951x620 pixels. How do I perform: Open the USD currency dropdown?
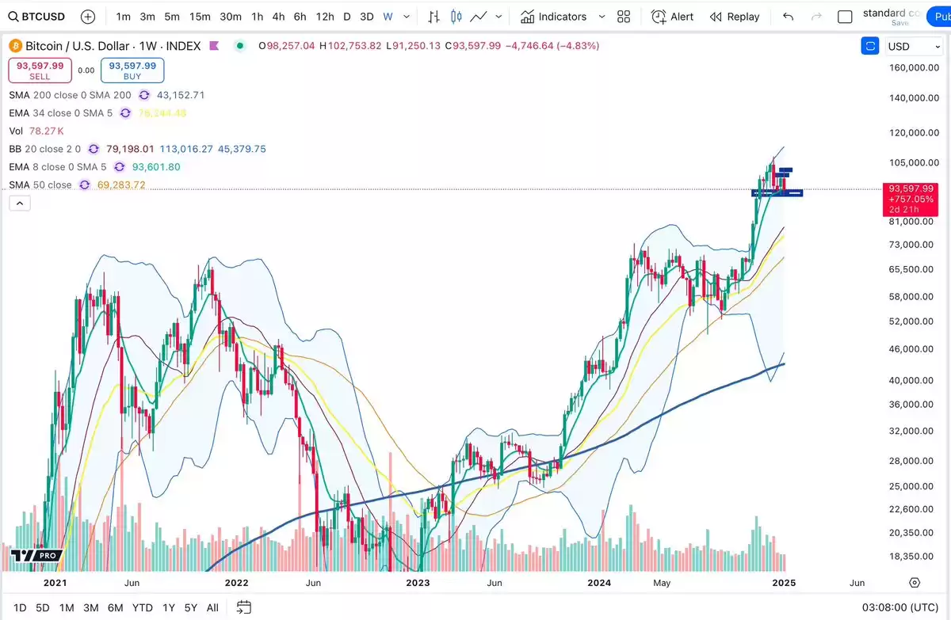915,46
